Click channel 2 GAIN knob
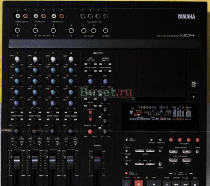The image size is (210, 186). [35, 59]
